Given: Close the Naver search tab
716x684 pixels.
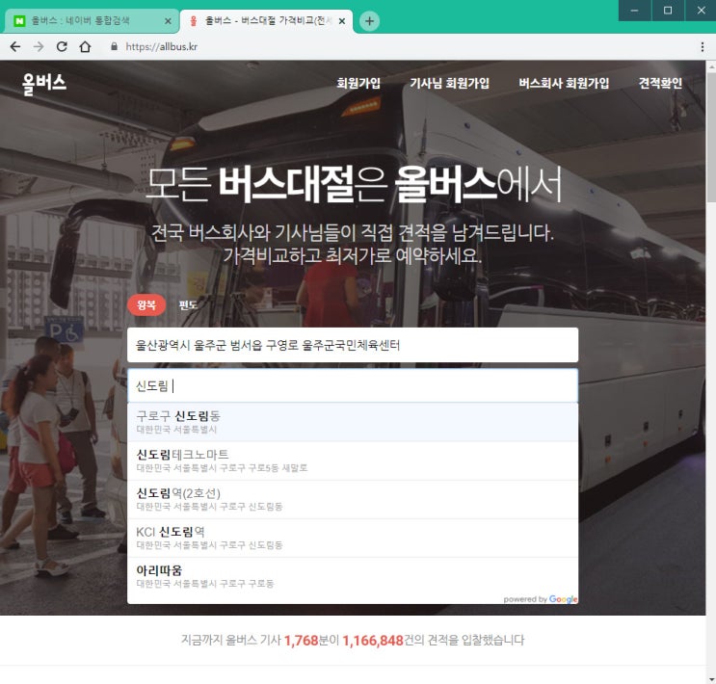Looking at the screenshot, I should (x=168, y=21).
